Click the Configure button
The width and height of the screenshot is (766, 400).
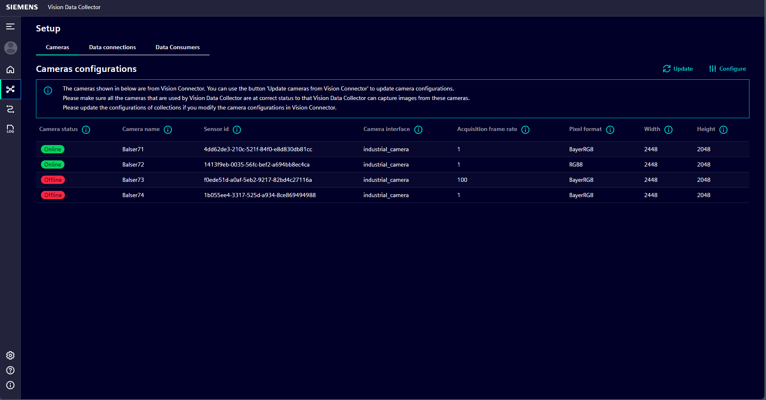[728, 69]
